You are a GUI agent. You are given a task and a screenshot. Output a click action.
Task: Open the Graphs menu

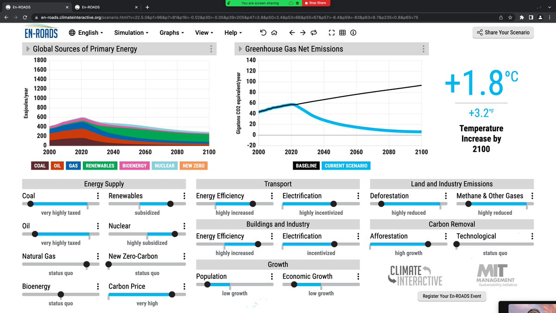point(172,32)
